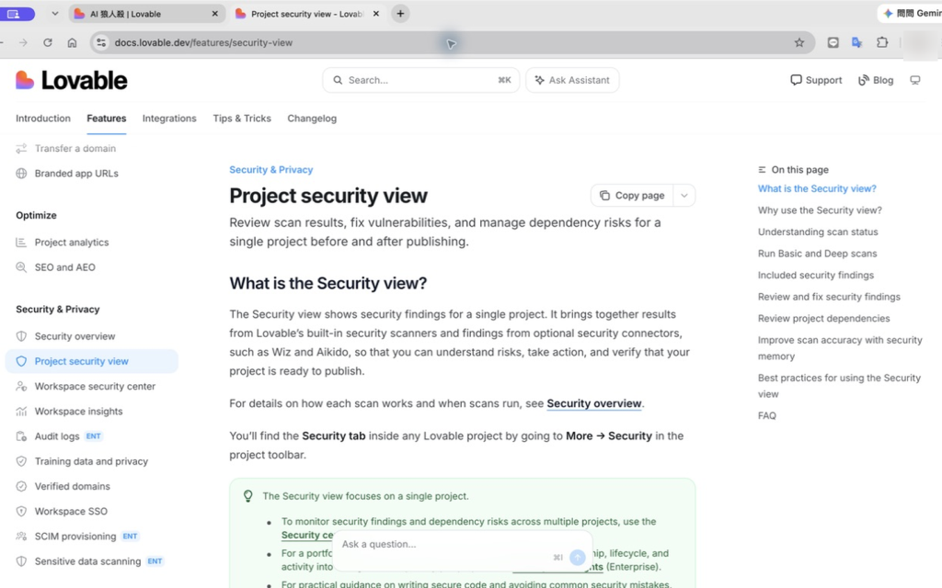Open Verified domains sidebar item
This screenshot has width=942, height=588.
pos(92,487)
